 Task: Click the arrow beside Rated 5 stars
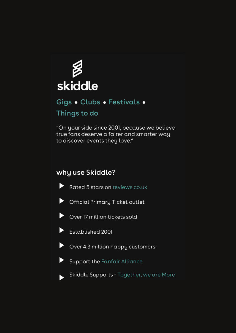pyautogui.click(x=62, y=186)
